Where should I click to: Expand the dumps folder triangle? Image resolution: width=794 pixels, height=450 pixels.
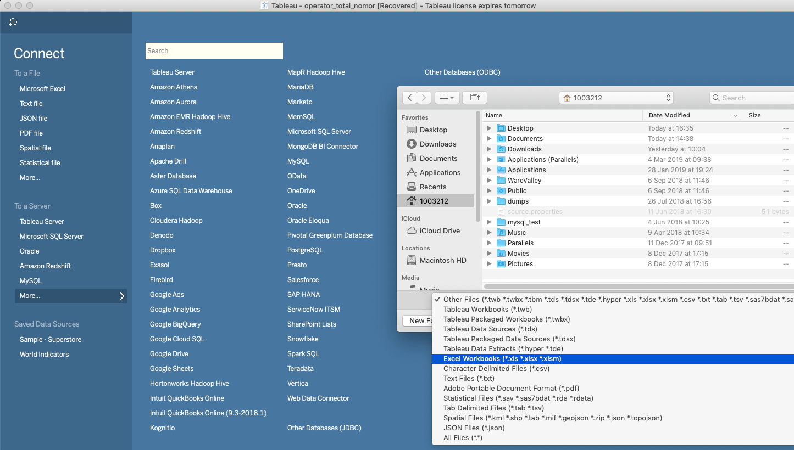[490, 201]
